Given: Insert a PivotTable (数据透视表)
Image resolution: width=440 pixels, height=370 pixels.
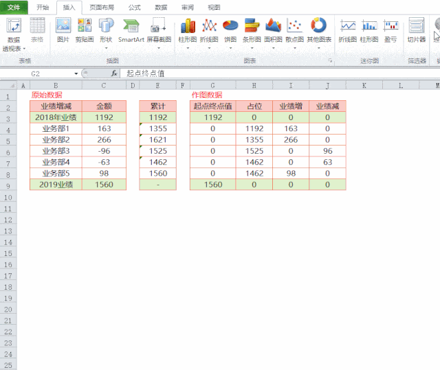Looking at the screenshot, I should (14, 32).
